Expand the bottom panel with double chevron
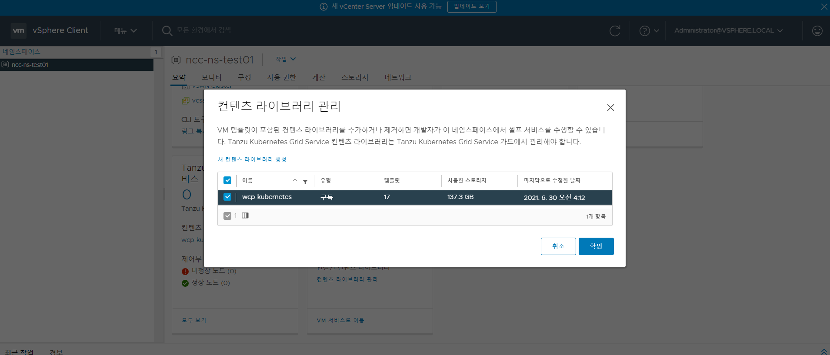Screen dimensions: 830x355 pyautogui.click(x=824, y=351)
